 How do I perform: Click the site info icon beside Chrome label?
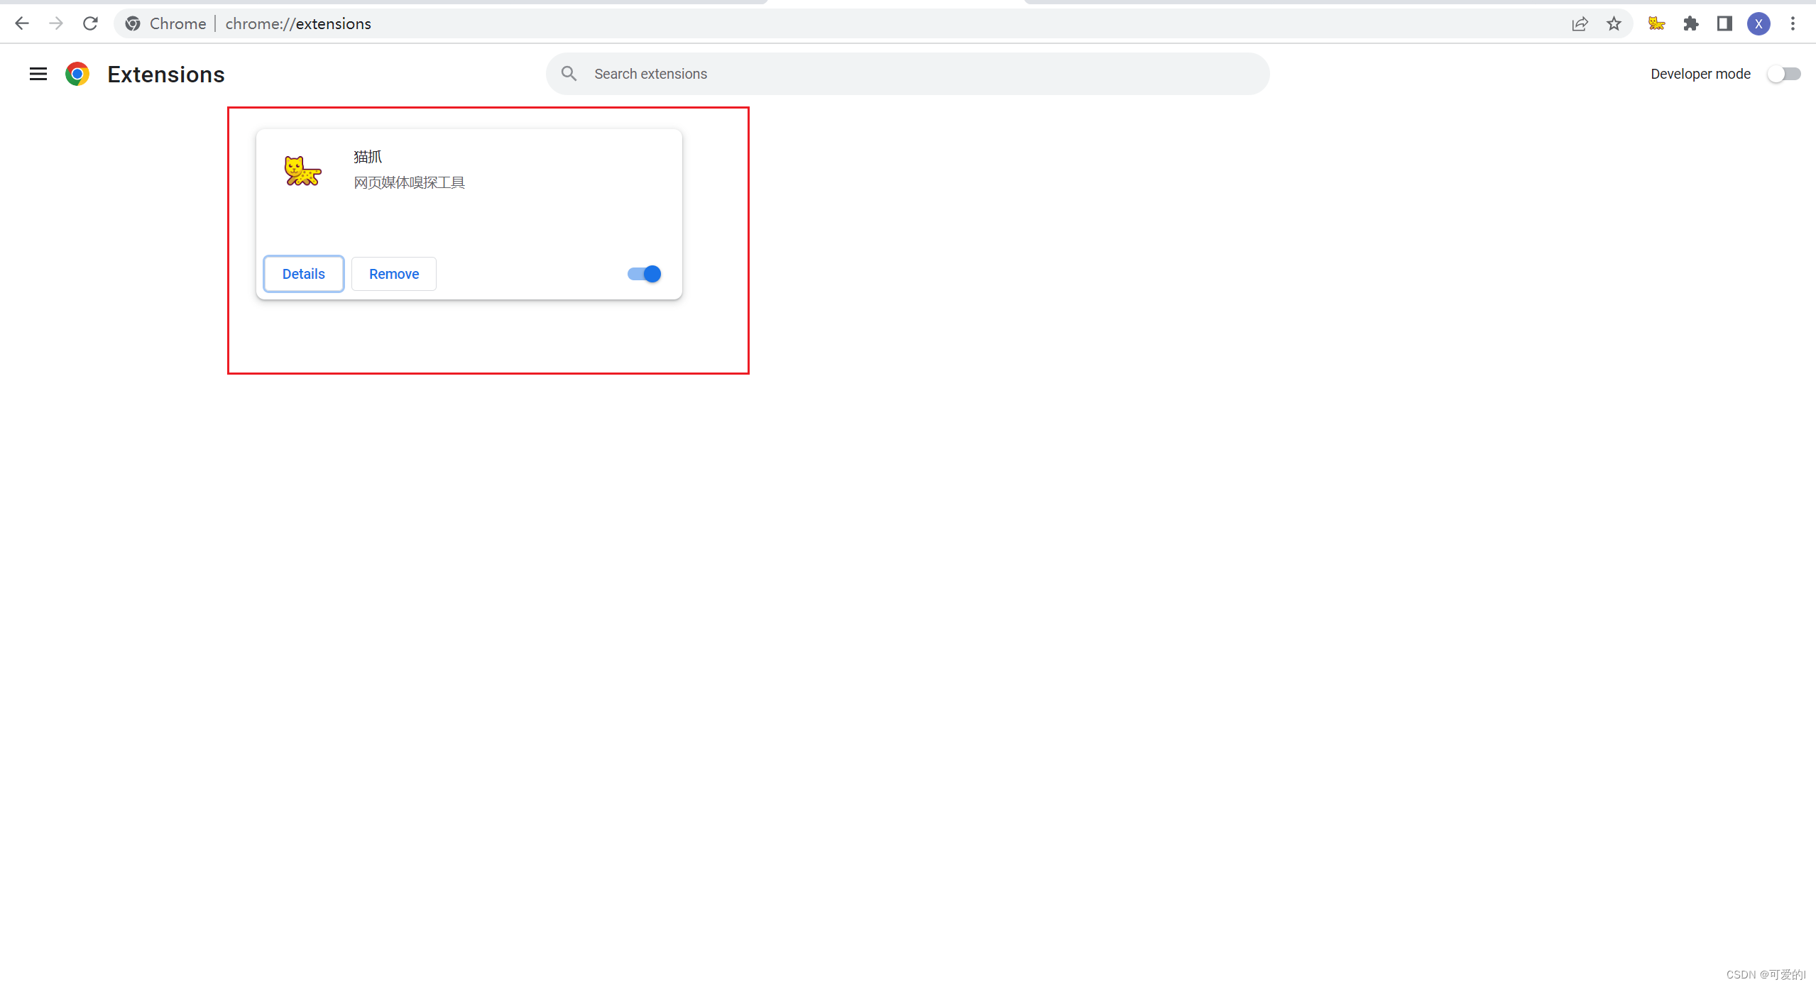point(133,24)
